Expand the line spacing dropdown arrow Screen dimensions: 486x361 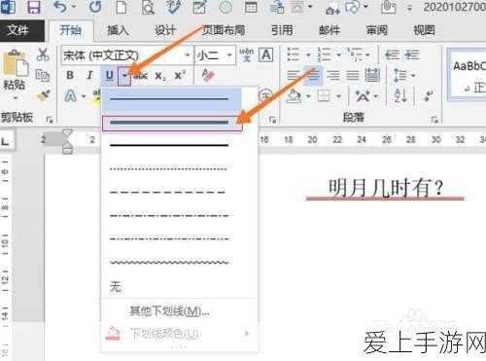[x=413, y=76]
